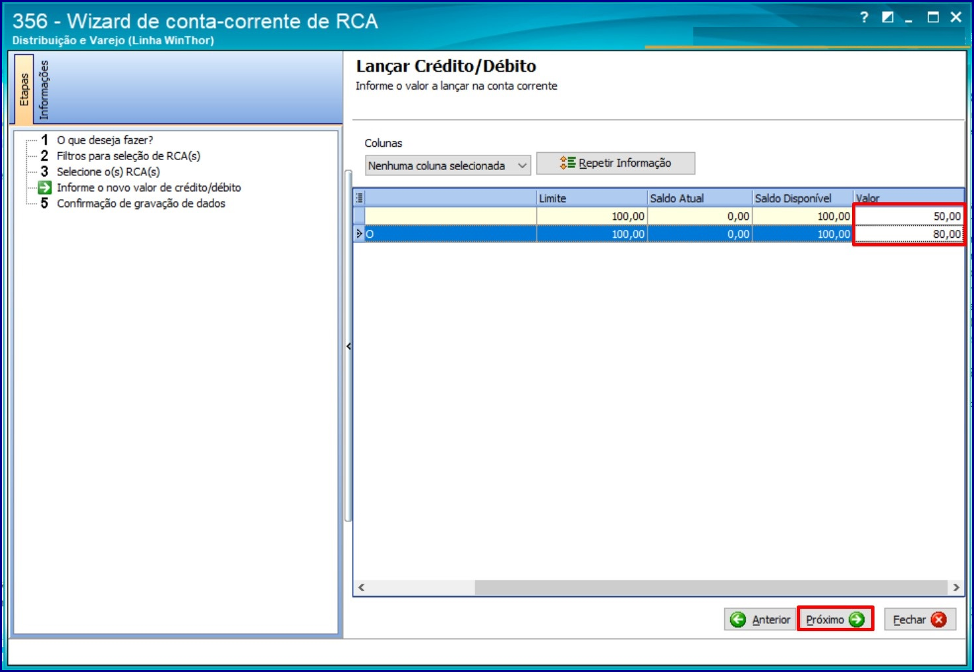Click Saldo Disponível cell 100,00 in selected row

point(803,234)
